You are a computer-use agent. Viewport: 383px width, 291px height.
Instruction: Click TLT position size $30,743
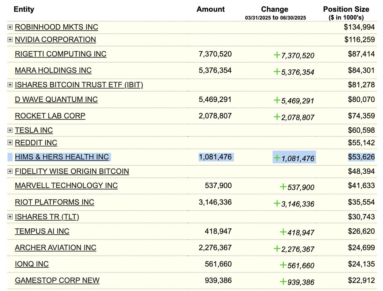pos(361,217)
